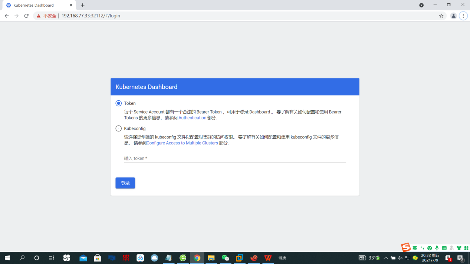
Task: Open the Sogou account icon
Action: coord(451,248)
